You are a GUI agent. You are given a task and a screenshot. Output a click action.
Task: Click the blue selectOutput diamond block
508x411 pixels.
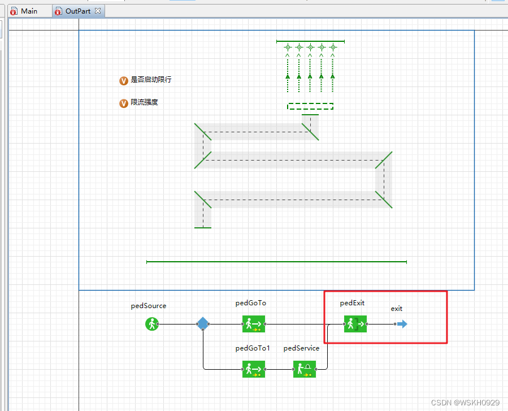tap(203, 324)
